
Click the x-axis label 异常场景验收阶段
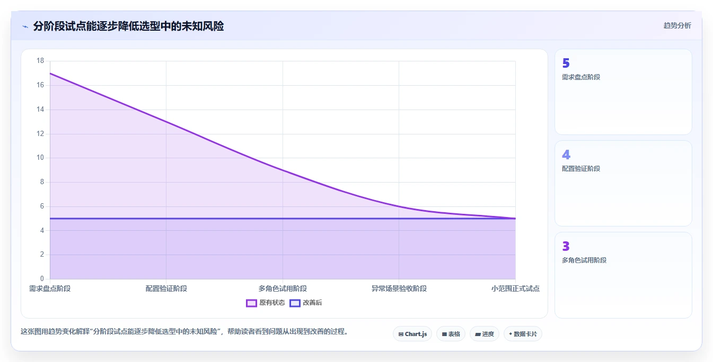[x=399, y=288]
